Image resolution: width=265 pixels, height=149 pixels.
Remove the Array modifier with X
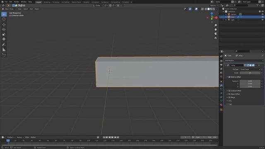259,65
